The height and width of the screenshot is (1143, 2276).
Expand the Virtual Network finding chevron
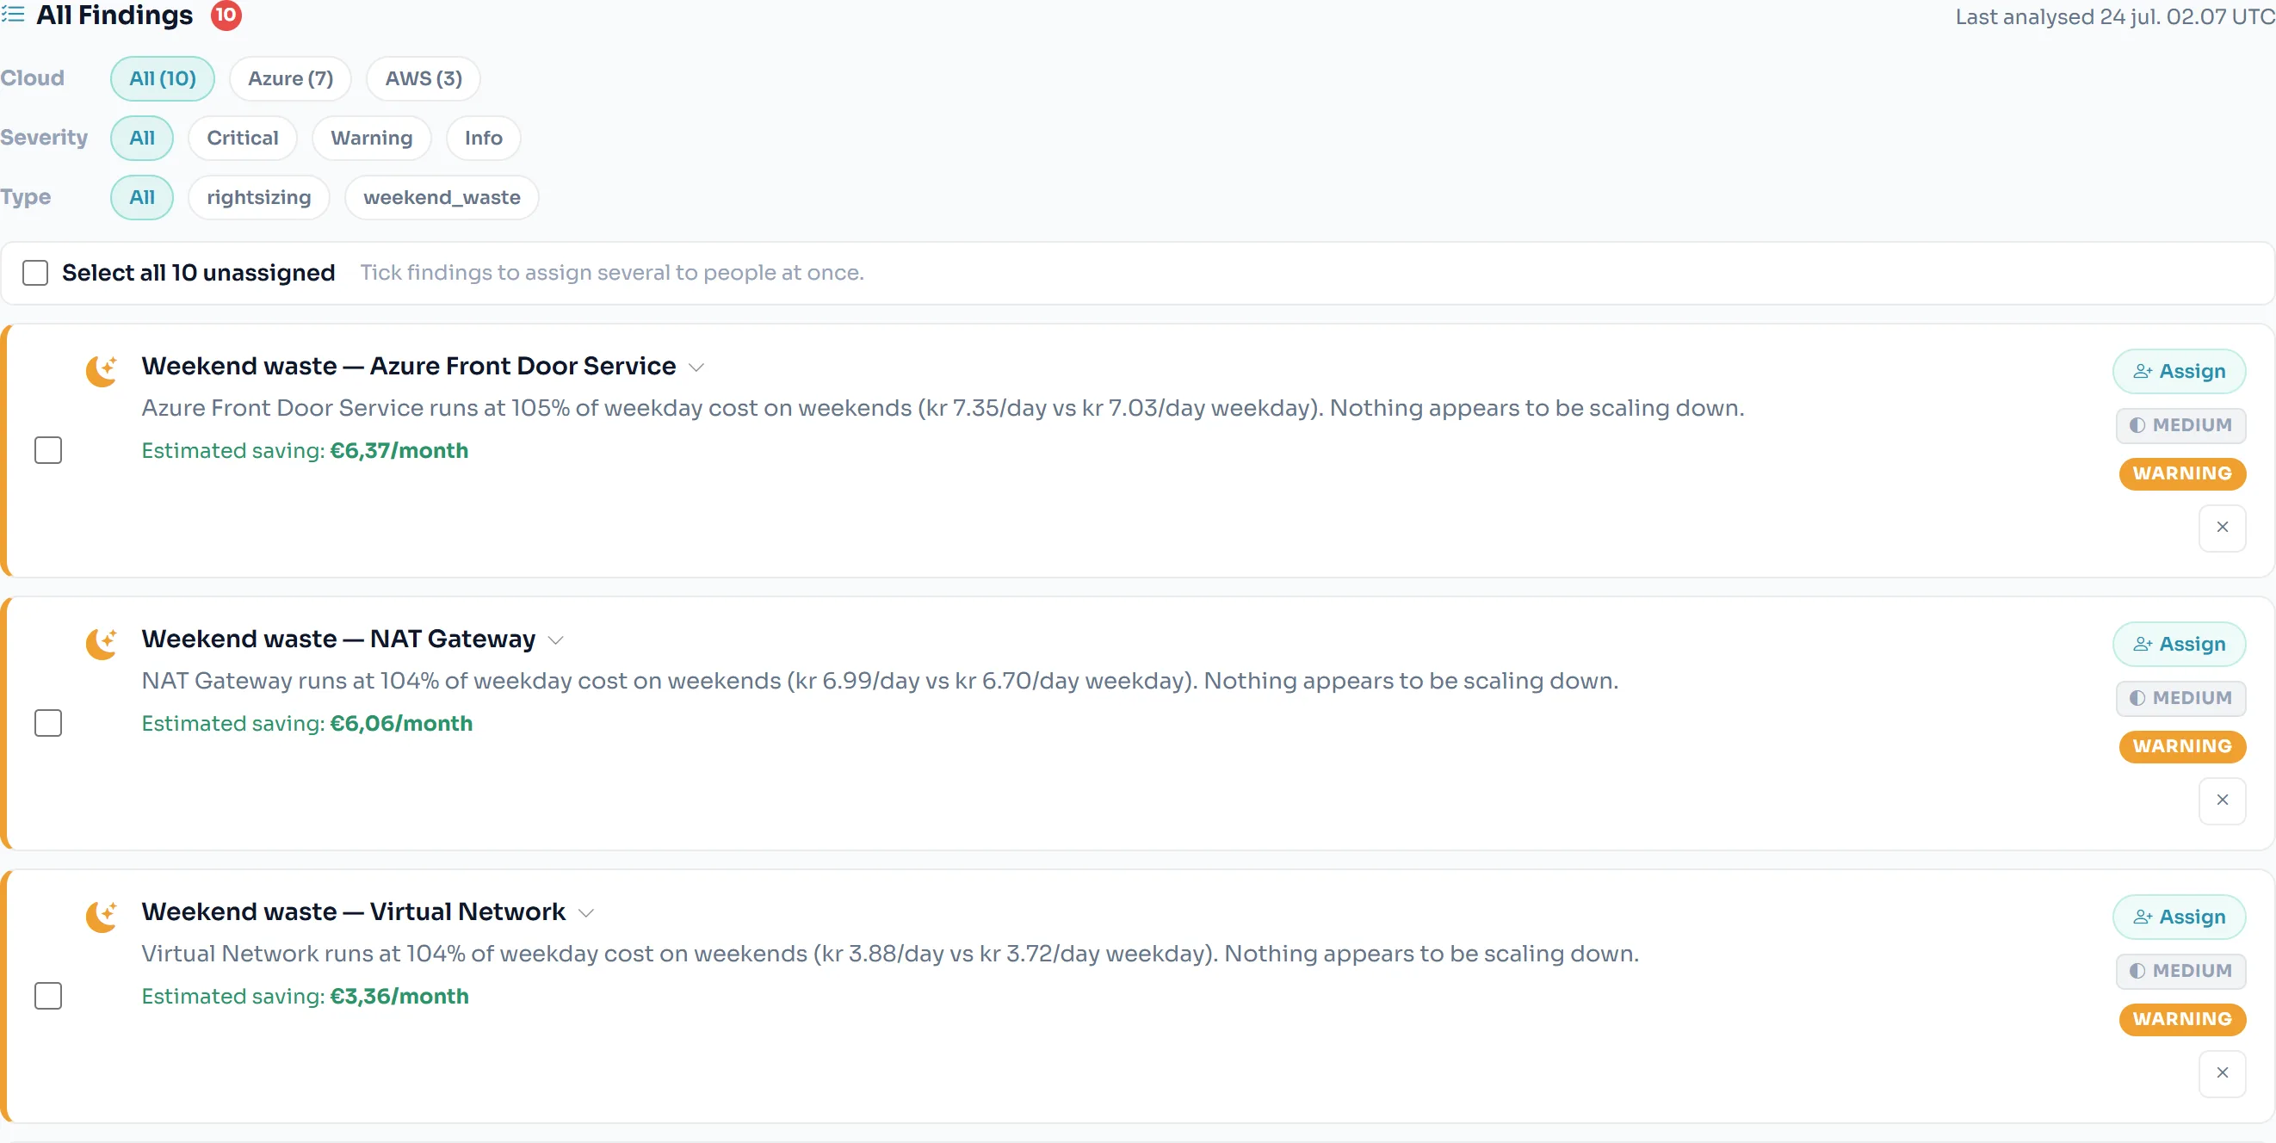point(586,913)
